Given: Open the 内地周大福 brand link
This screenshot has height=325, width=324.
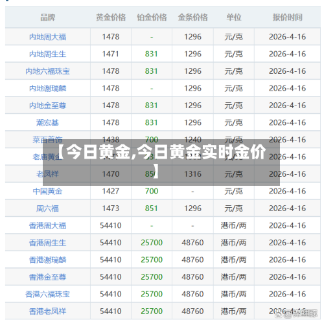Looking at the screenshot, I should click(x=47, y=37).
